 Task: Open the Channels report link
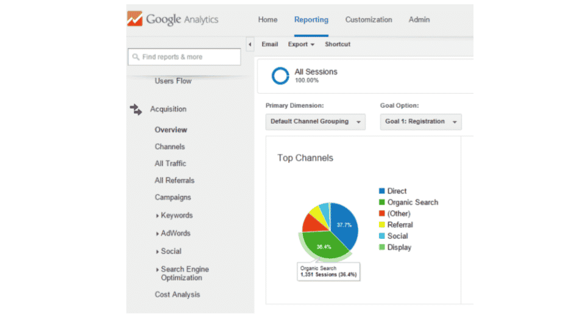(x=169, y=147)
